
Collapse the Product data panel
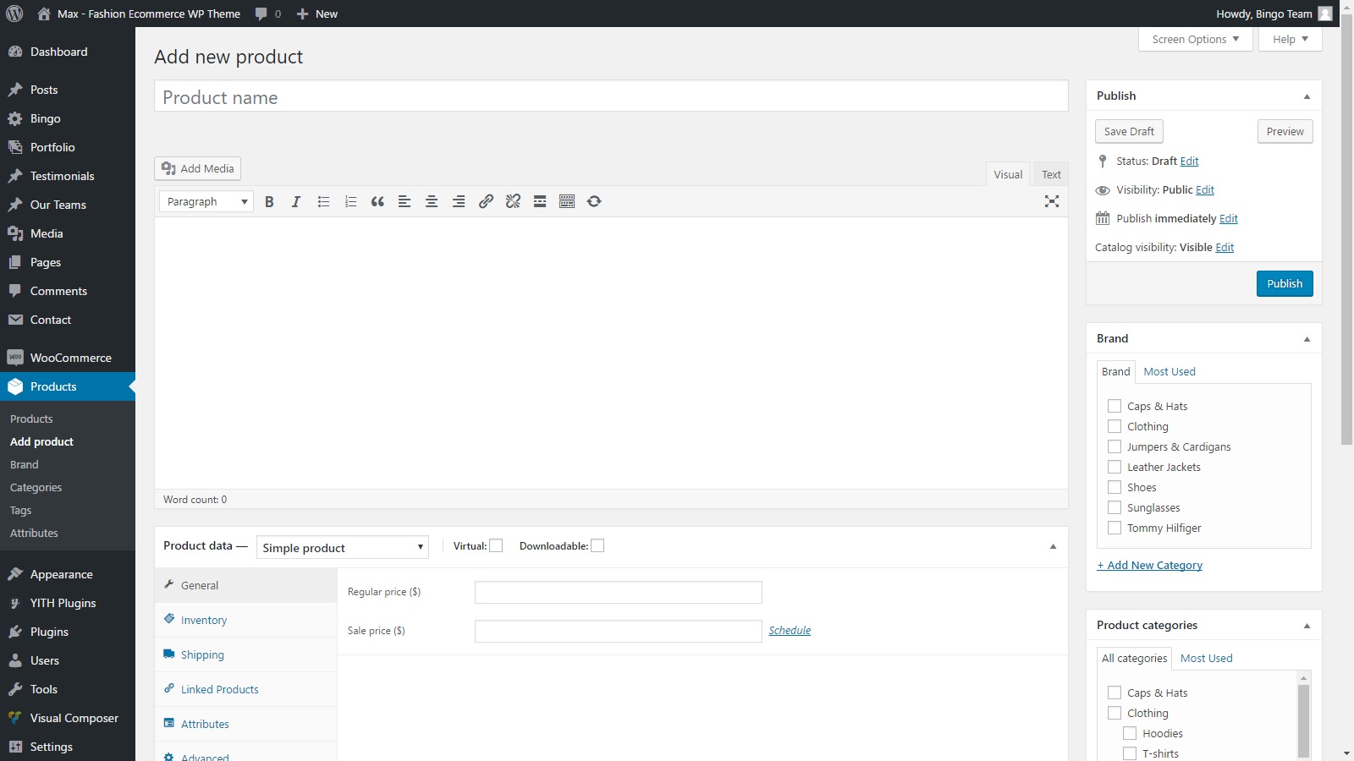point(1053,546)
